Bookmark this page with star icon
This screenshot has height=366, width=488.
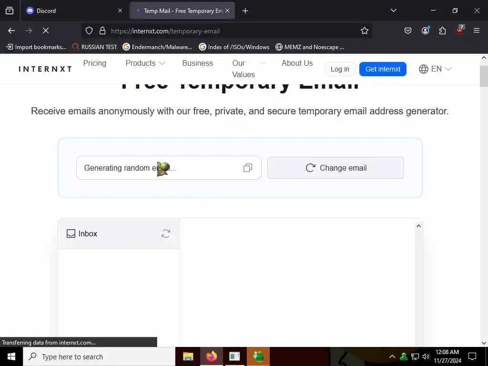click(365, 30)
